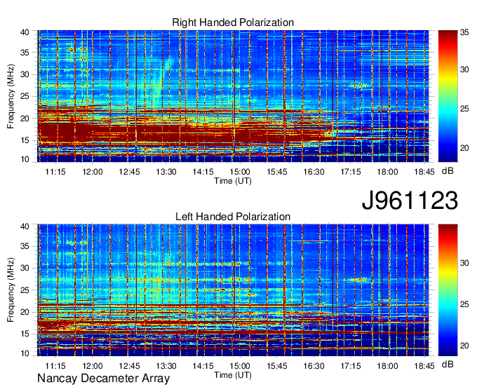Viewport: 477px width, 387px height.
Task: Click the 25 tick on Left Handed colorbar
Action: [464, 304]
